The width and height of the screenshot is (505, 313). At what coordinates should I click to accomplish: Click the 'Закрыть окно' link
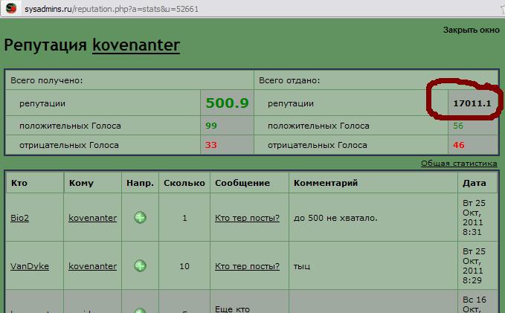pyautogui.click(x=472, y=30)
